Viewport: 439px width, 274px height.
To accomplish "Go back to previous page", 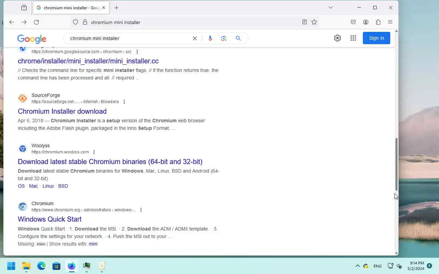I will [x=12, y=22].
